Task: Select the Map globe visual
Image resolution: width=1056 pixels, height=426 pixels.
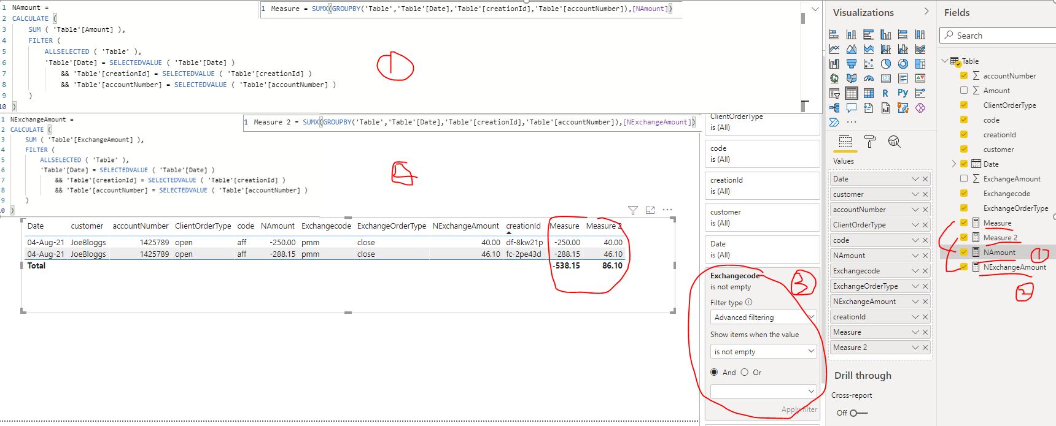Action: [834, 78]
